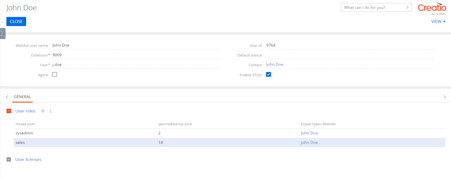Screen dimensions: 451x179
Task: Click User roles detail title
Action: coord(25,111)
